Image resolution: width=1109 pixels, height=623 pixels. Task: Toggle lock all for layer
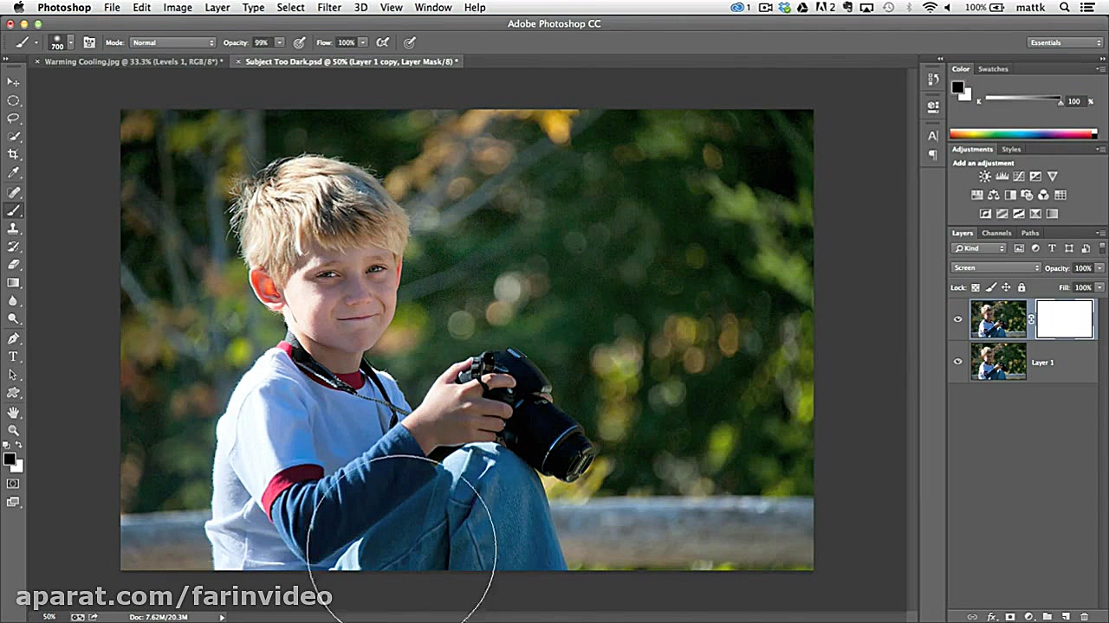pyautogui.click(x=1021, y=287)
